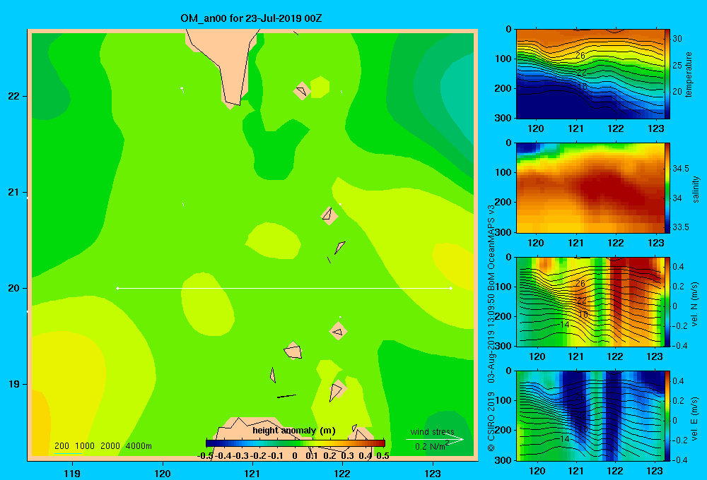Click the 34.5 tick on salinity scale

click(680, 169)
